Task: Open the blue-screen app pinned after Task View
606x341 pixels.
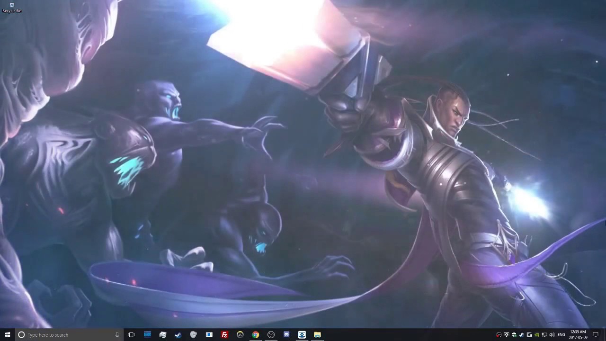Action: click(147, 335)
